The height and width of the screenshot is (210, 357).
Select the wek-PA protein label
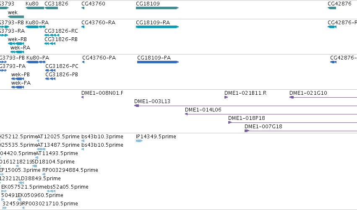[21, 83]
